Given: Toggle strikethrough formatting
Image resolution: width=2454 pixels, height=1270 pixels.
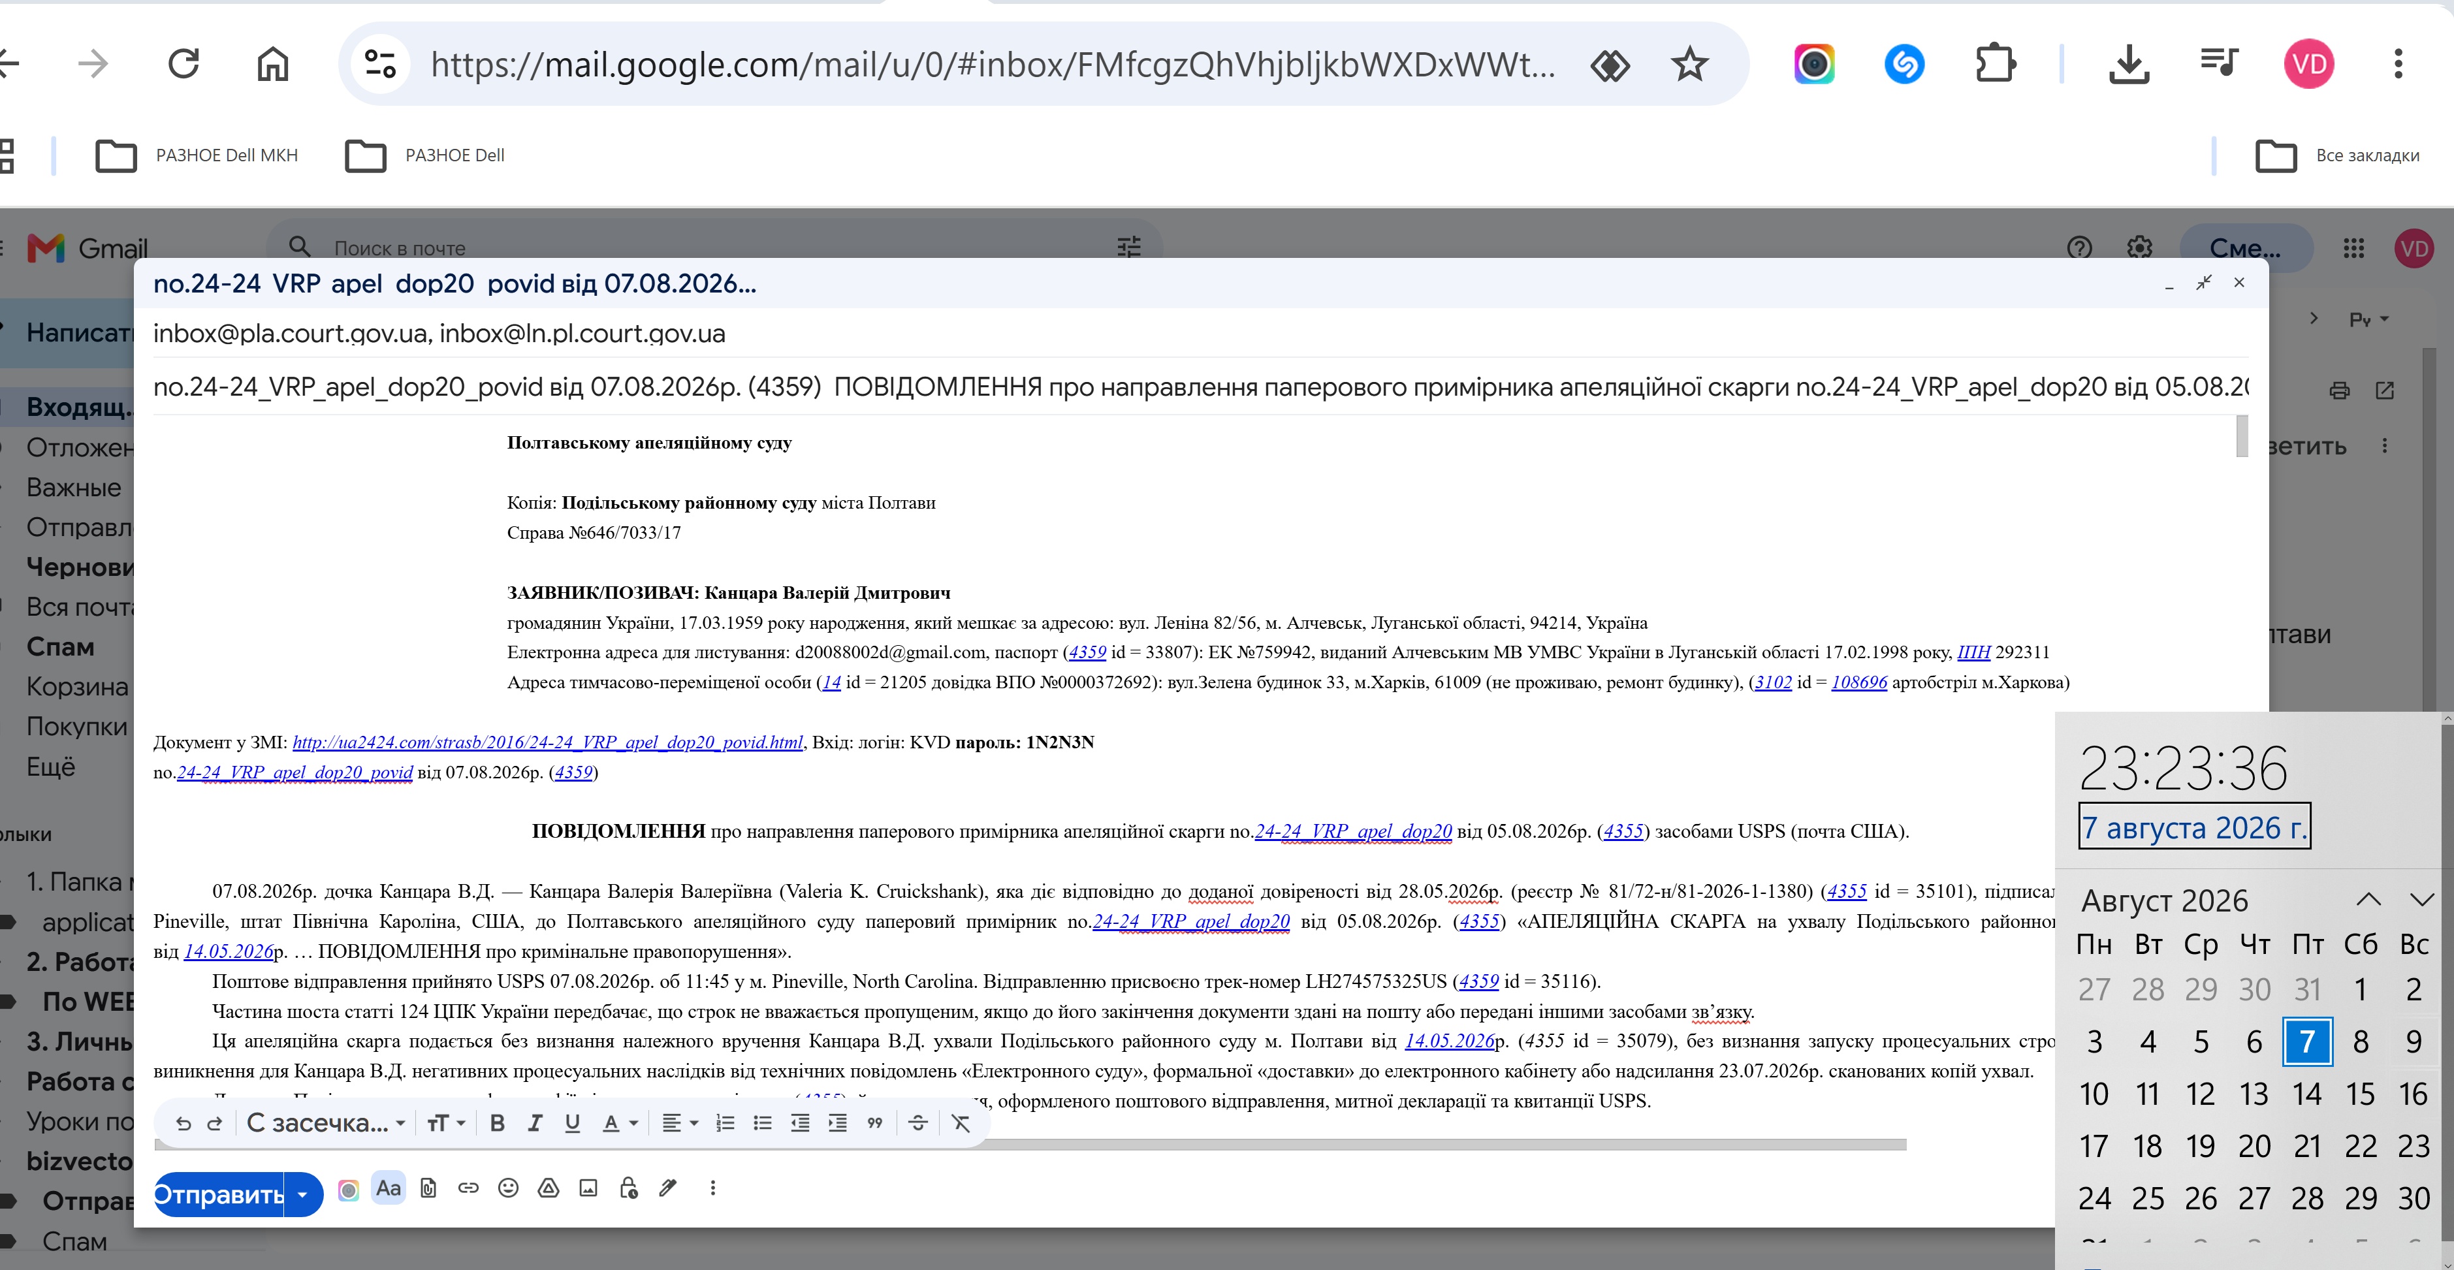Looking at the screenshot, I should click(x=917, y=1123).
